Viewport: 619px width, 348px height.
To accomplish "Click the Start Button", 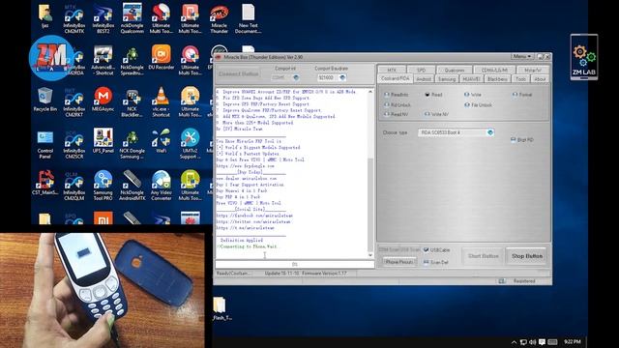I will click(x=484, y=256).
